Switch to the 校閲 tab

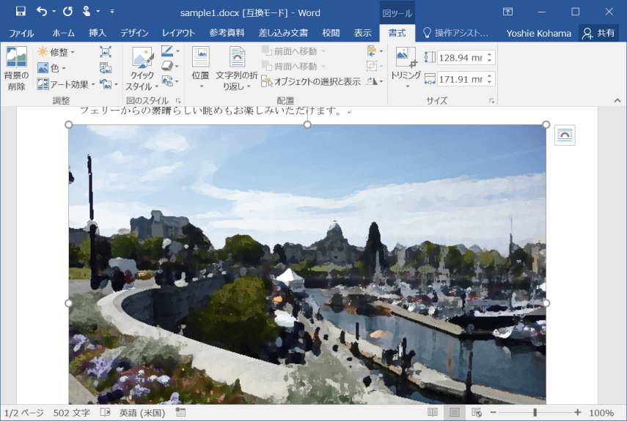pyautogui.click(x=331, y=33)
